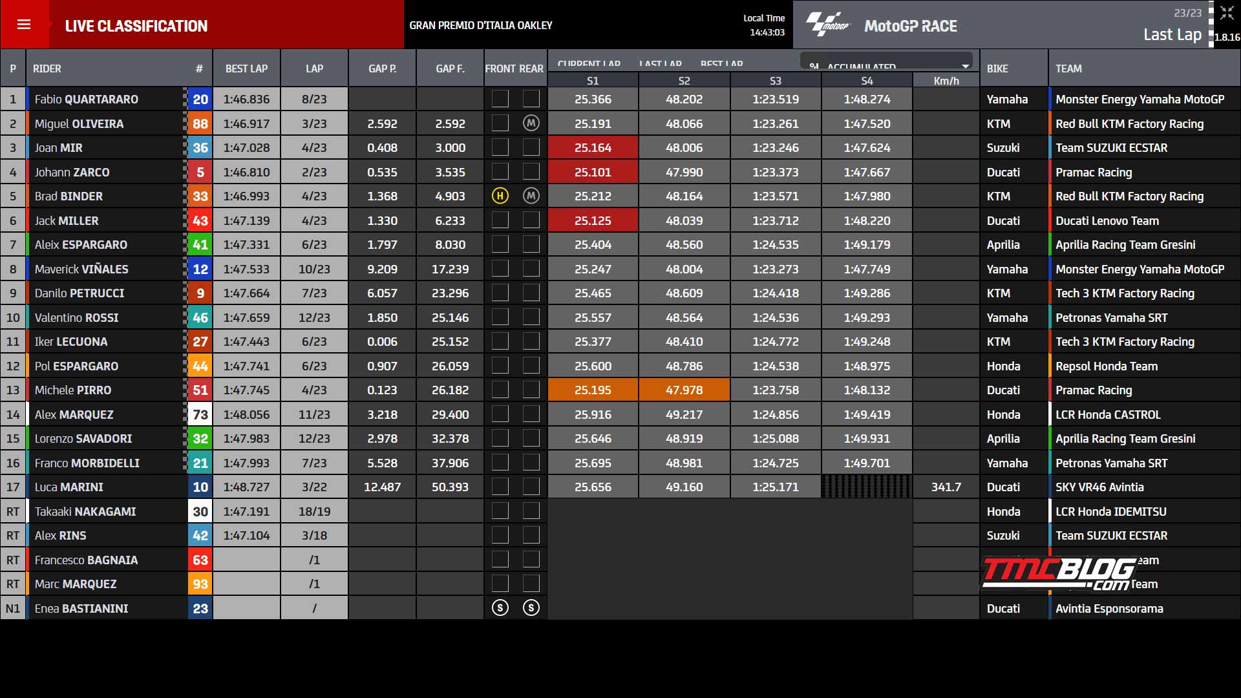Click best lap time 1:46.836
Viewport: 1241px width, 698px height.
246,100
